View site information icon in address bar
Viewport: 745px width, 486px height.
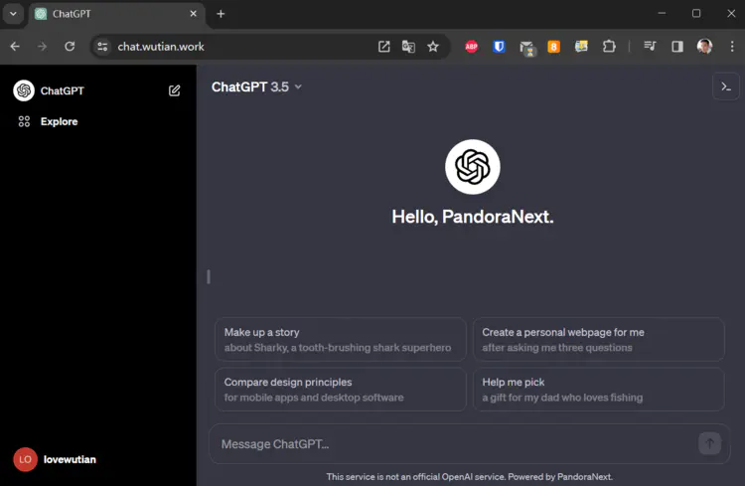pos(102,47)
